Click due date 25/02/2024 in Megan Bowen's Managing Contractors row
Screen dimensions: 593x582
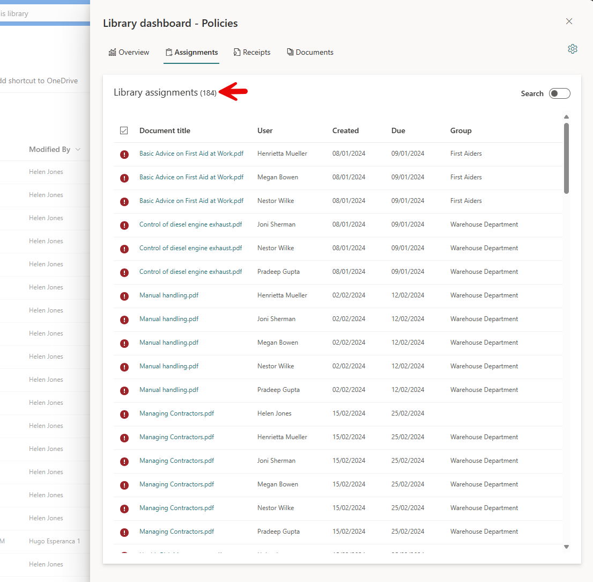pos(407,484)
